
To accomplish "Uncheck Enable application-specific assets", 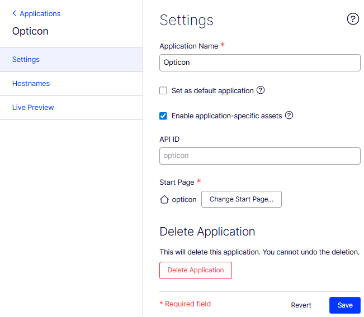I will point(163,116).
